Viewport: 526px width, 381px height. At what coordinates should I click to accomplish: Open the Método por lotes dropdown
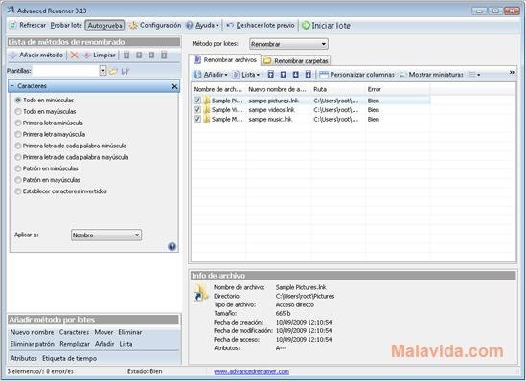point(288,44)
